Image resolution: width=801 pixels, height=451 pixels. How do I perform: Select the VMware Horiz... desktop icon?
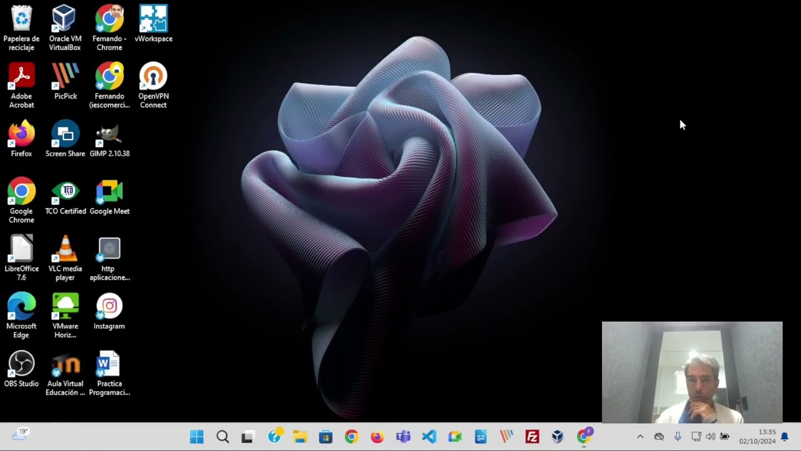(x=65, y=316)
